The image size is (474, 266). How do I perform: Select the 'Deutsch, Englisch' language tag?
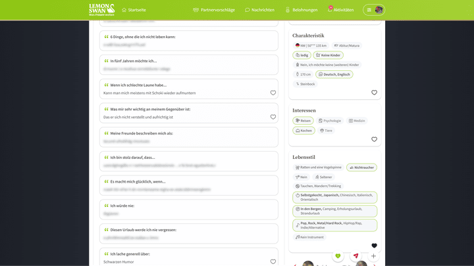(x=335, y=74)
